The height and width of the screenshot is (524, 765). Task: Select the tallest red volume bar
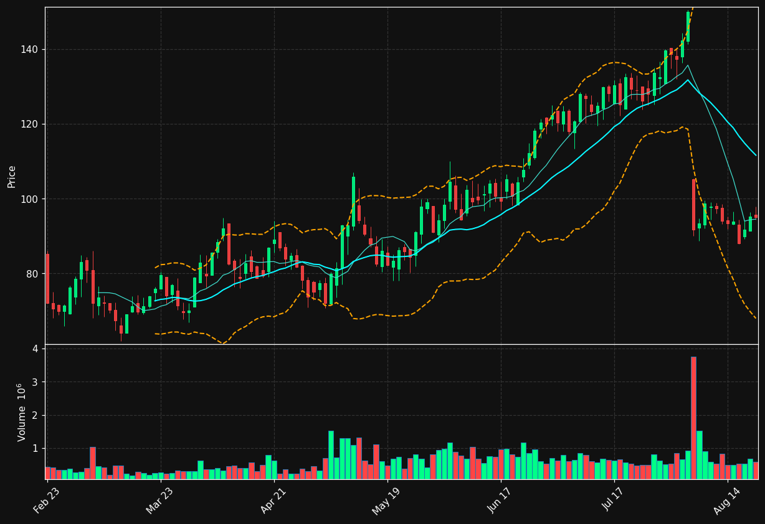(693, 418)
